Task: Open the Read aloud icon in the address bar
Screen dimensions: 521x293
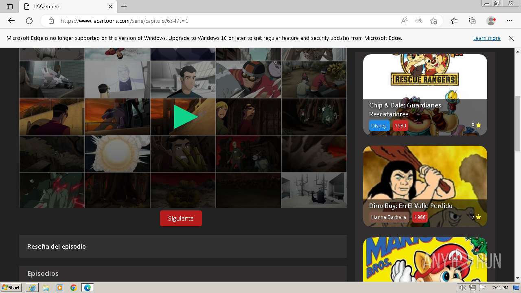Action: tap(404, 21)
